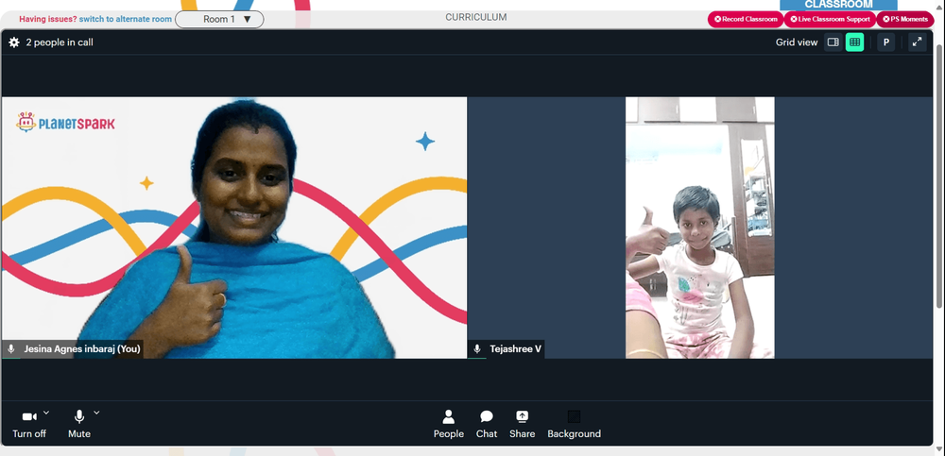Click Record Classroom button
Viewport: 945px width, 456px height.
point(746,19)
